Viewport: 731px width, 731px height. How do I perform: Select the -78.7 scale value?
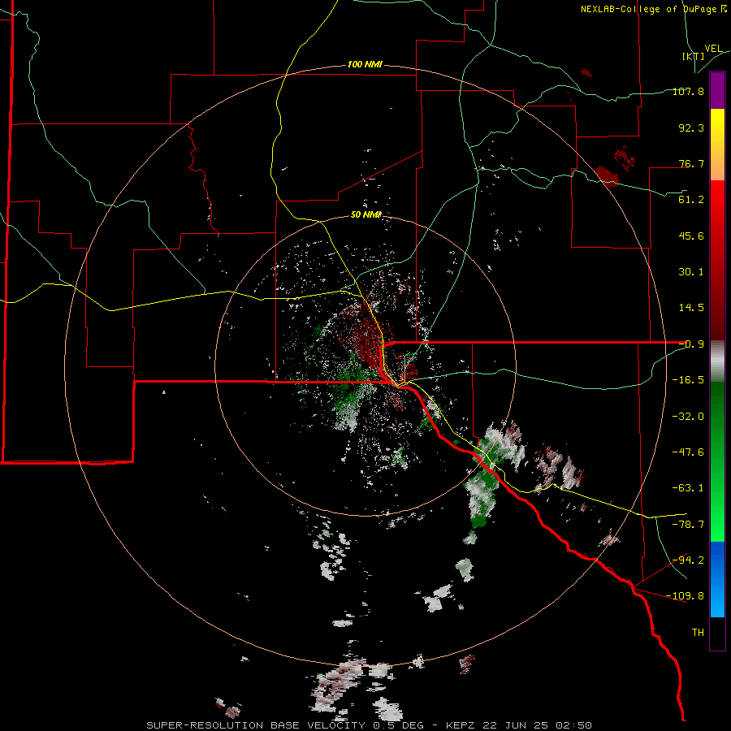[x=688, y=525]
